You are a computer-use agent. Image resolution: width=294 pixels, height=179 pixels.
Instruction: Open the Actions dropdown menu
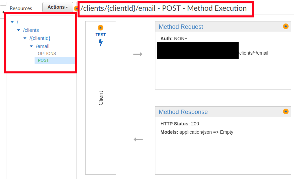pos(58,7)
